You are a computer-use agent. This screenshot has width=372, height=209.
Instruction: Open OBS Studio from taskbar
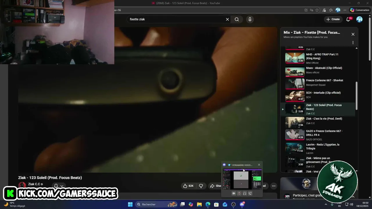[233, 204]
